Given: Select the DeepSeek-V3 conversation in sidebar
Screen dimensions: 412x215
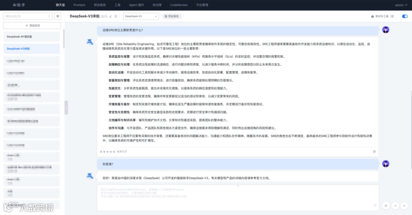Looking at the screenshot, I should 32,49.
